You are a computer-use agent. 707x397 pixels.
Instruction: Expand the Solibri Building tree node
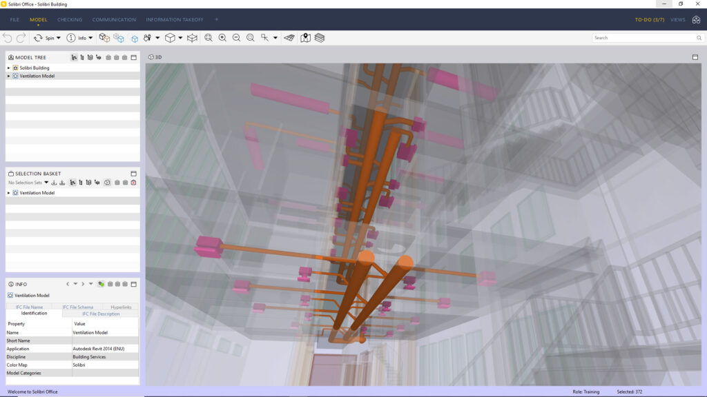coord(9,67)
